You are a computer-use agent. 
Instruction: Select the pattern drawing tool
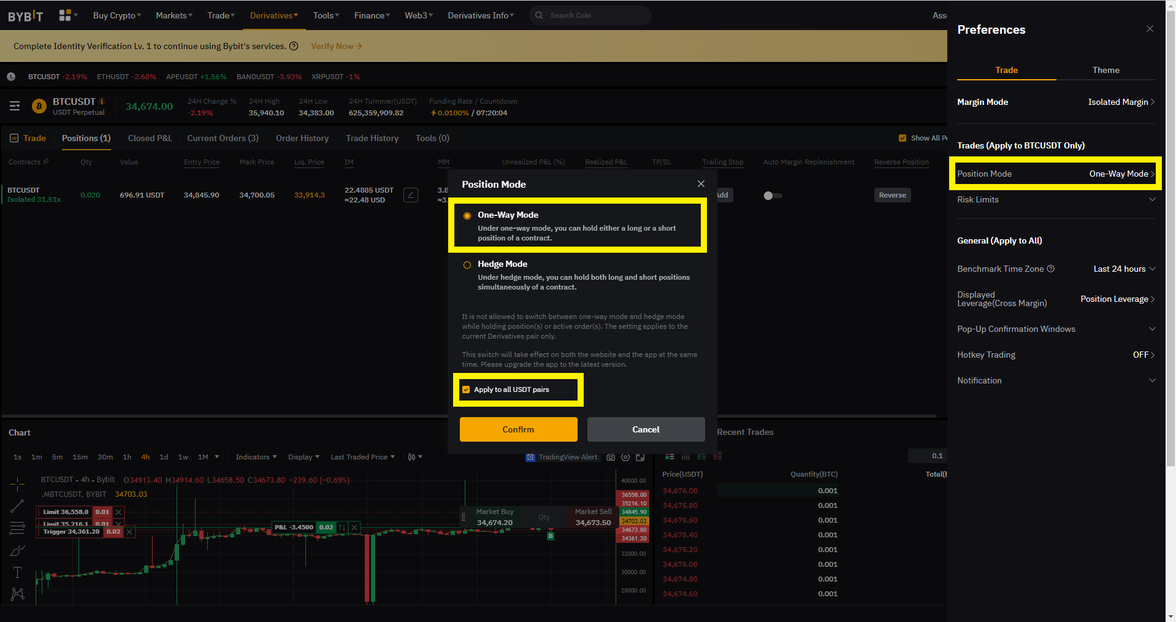(x=17, y=594)
